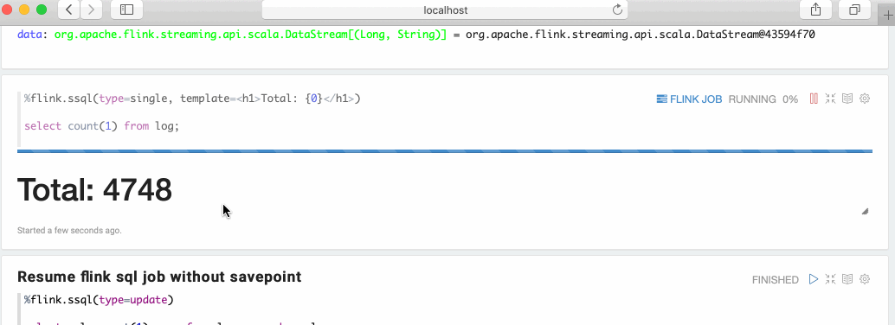Hide editor icon in running paragraph

(x=830, y=99)
